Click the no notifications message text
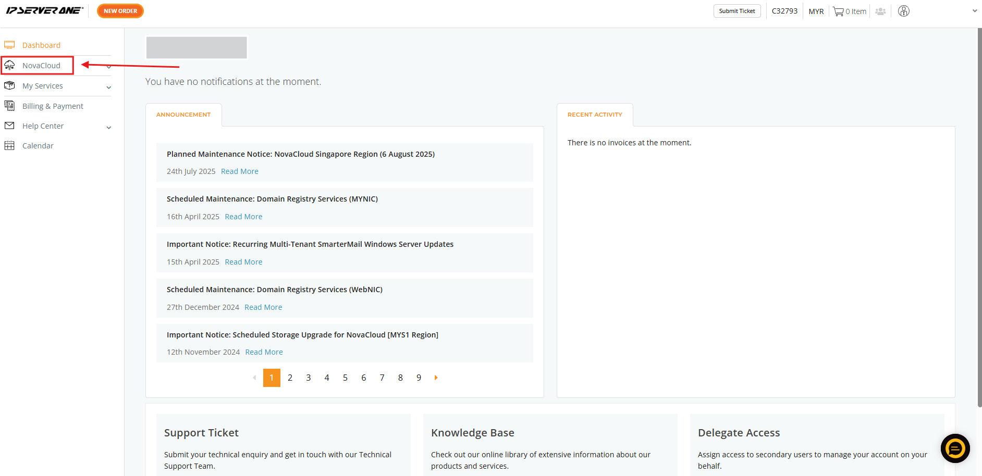Screen dimensions: 982x476 pos(233,82)
